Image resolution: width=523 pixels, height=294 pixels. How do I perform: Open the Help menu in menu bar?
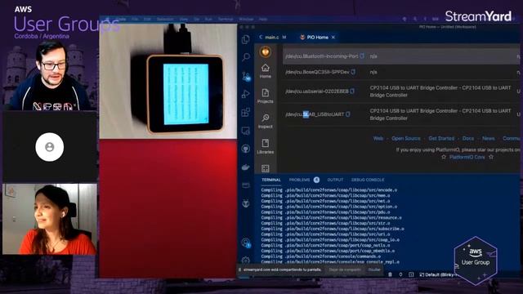tap(263, 19)
